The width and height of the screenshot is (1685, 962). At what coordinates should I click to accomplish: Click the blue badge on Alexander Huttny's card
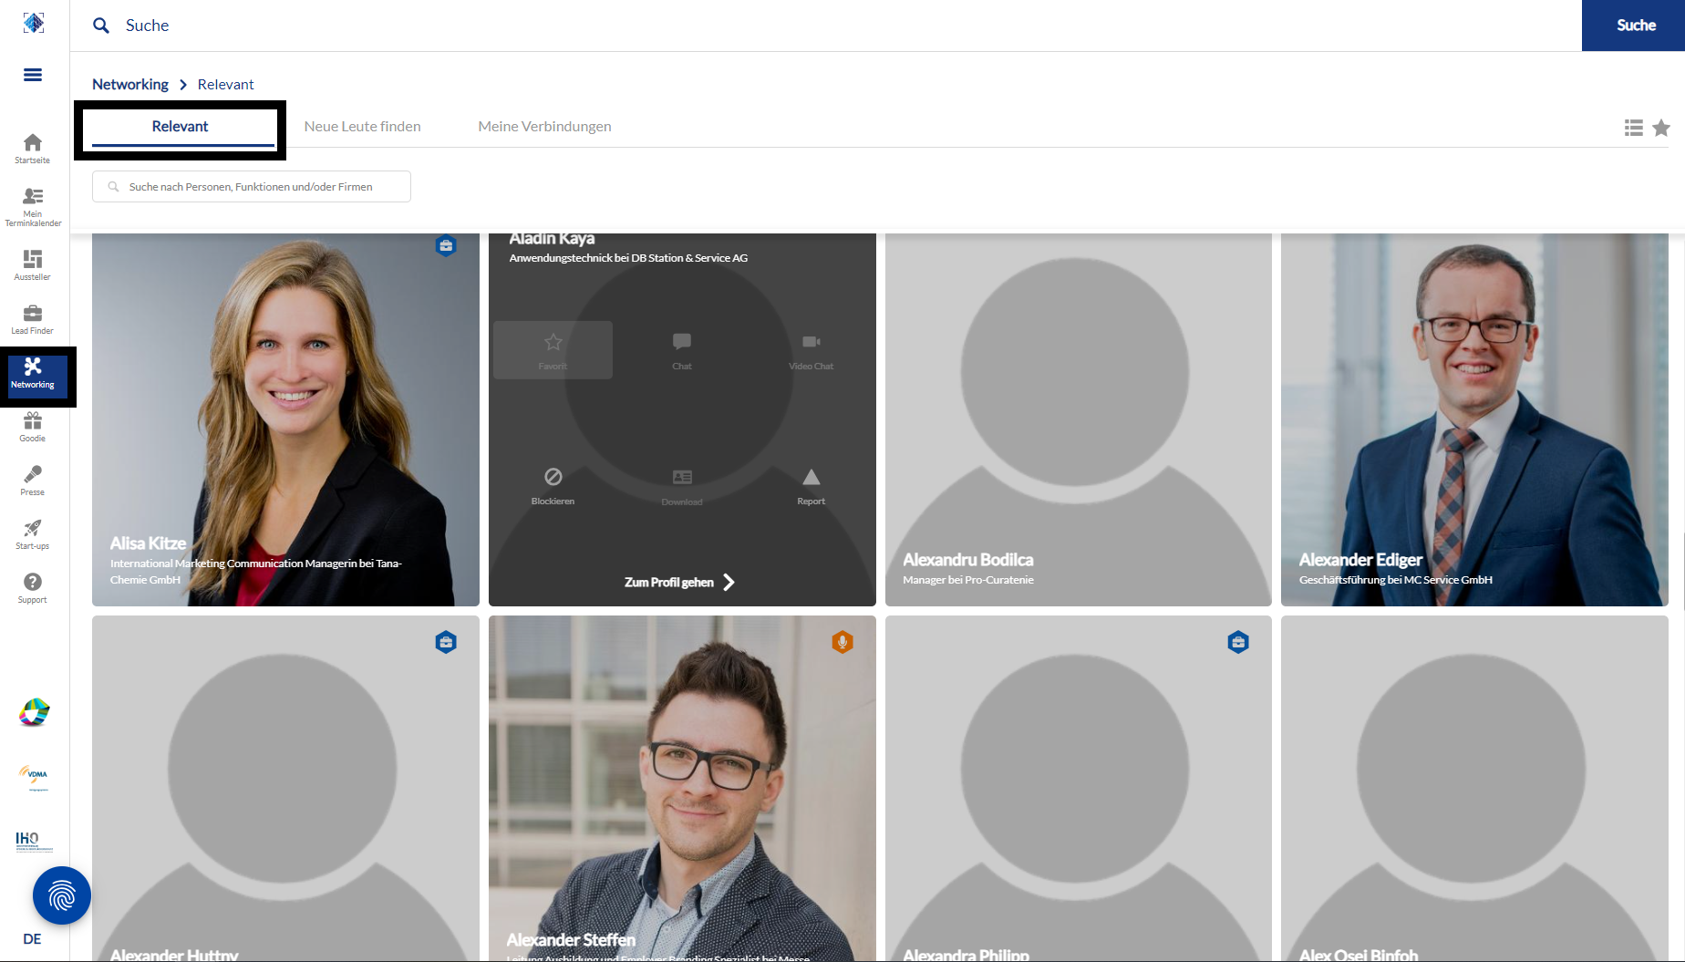(x=446, y=642)
